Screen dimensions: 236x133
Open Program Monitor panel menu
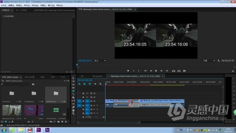(135, 10)
